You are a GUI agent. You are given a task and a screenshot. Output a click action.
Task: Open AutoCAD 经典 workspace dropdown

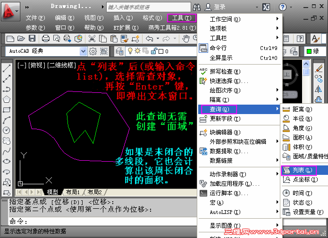pyautogui.click(x=83, y=51)
